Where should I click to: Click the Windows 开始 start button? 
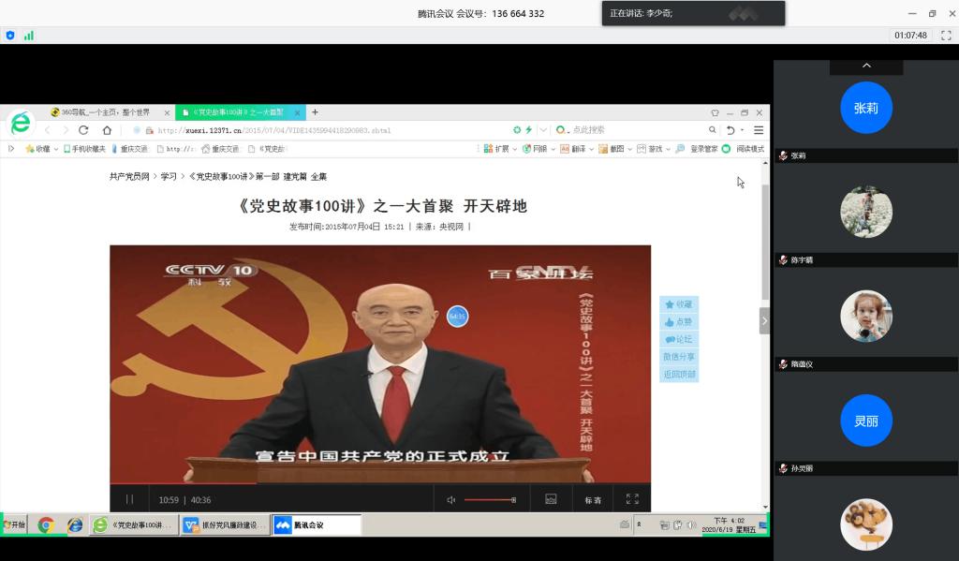[x=15, y=524]
